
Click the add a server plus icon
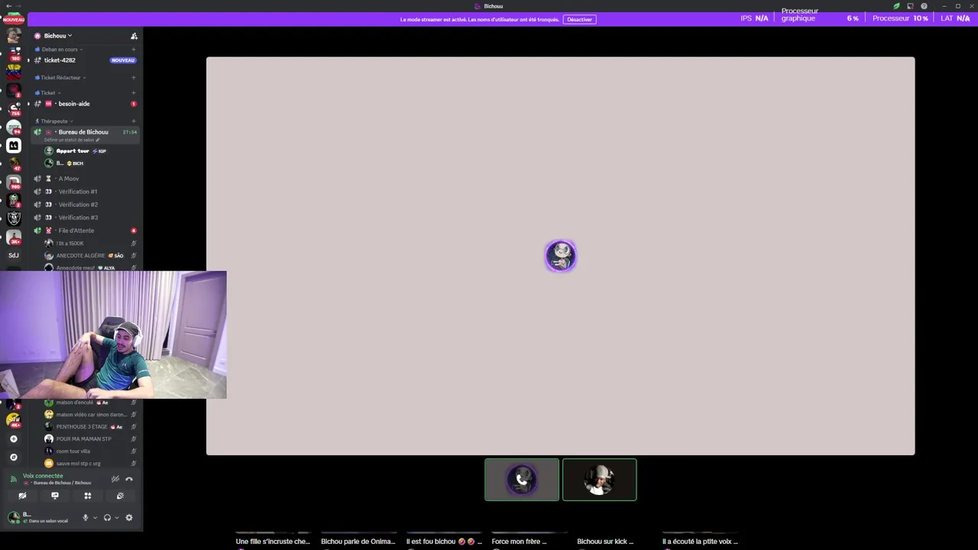coord(13,439)
